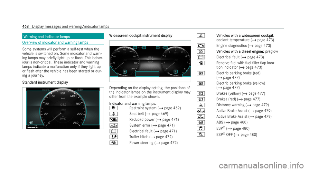
Task: Click 'ESP® OFF (→ page 480)' reference
Action: tap(237, 134)
